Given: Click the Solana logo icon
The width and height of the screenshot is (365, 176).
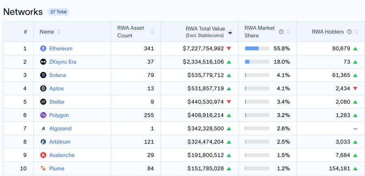Looking at the screenshot, I should point(43,75).
